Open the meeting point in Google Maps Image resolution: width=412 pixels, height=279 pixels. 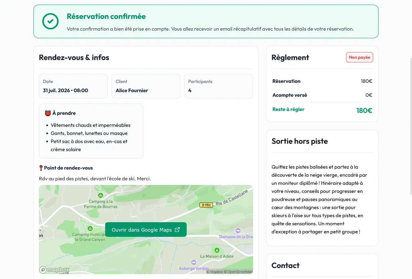coord(146,230)
